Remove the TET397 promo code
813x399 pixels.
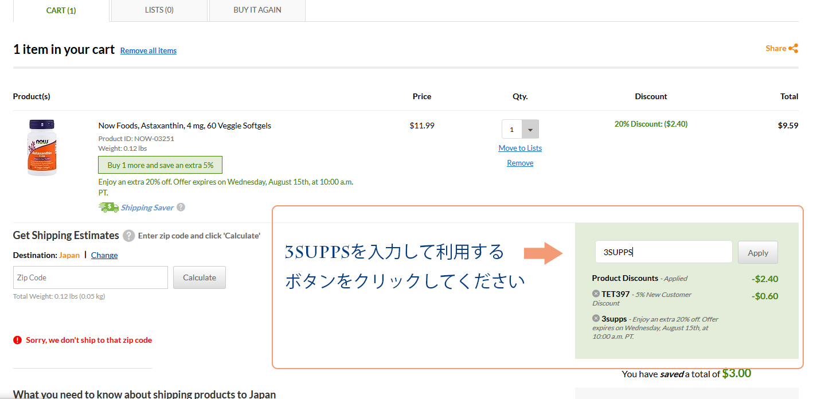click(596, 294)
